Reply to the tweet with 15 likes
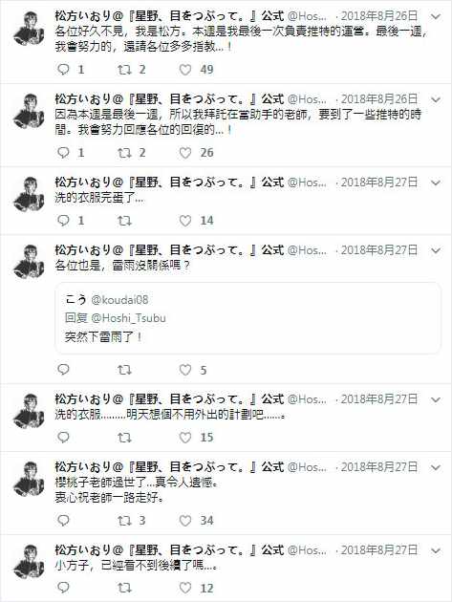Image resolution: width=452 pixels, height=602 pixels. point(63,437)
